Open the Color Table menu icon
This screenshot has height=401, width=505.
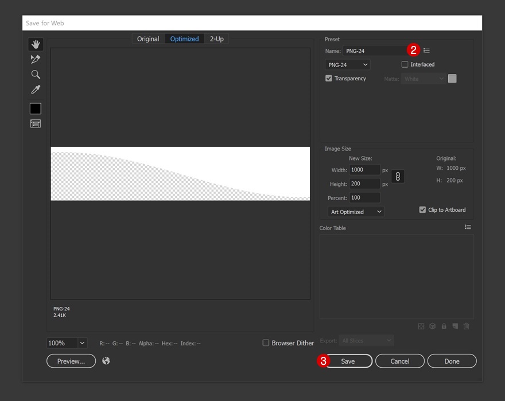tap(468, 228)
